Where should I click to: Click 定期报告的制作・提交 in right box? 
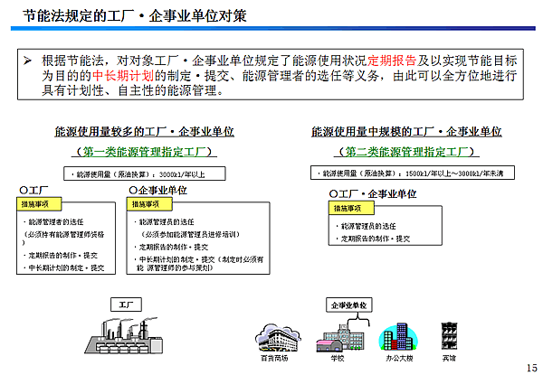(376, 239)
